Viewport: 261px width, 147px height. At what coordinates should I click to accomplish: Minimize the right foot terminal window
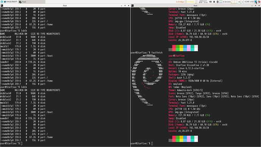pos(252,6)
